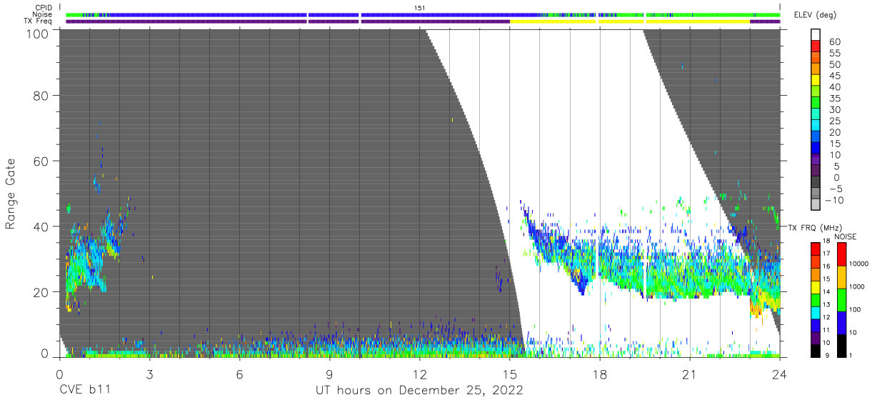
Task: Click the 12 hour tick label
Action: pyautogui.click(x=420, y=374)
